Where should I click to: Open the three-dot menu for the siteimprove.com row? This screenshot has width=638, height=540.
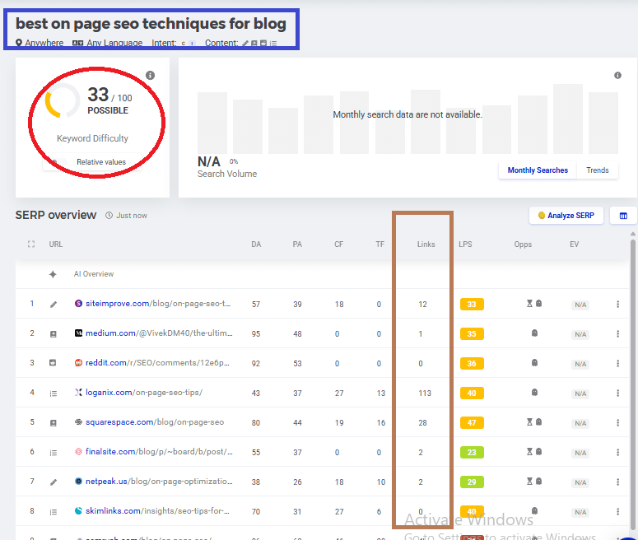click(x=617, y=305)
